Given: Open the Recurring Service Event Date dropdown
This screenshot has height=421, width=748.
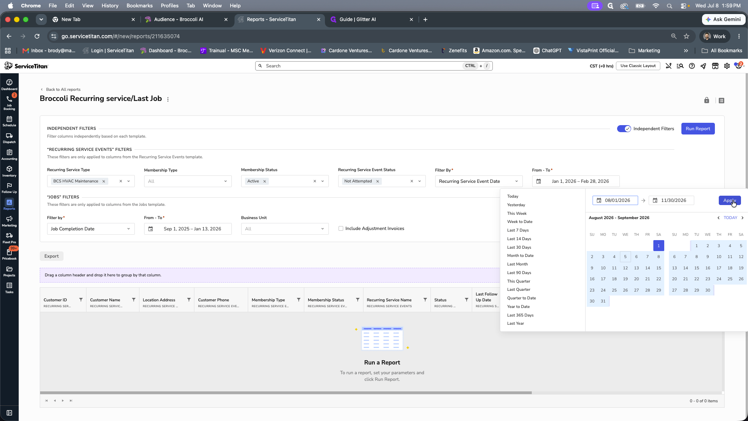Looking at the screenshot, I should (479, 181).
